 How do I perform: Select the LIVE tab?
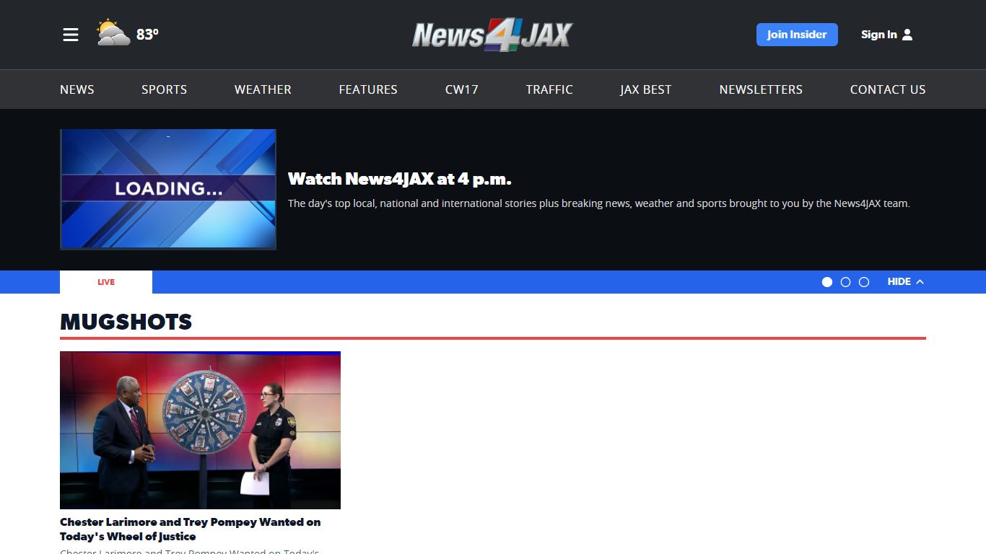[x=106, y=282]
